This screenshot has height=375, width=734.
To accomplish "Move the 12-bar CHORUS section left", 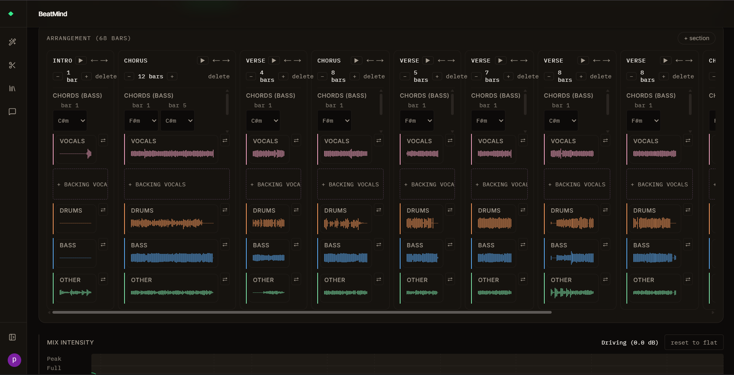I will click(x=216, y=61).
